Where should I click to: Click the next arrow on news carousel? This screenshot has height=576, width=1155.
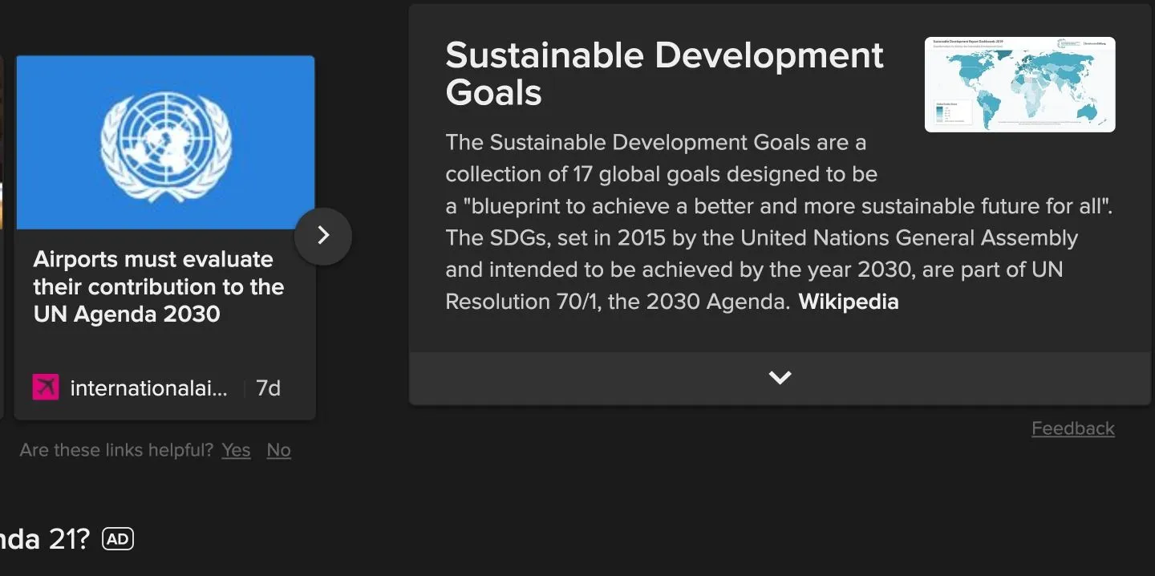[322, 235]
